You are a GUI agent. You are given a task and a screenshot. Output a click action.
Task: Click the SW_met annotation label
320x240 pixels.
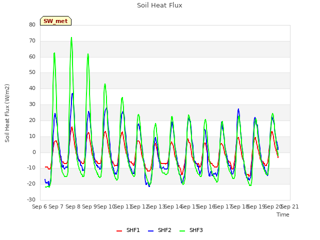click(x=55, y=21)
